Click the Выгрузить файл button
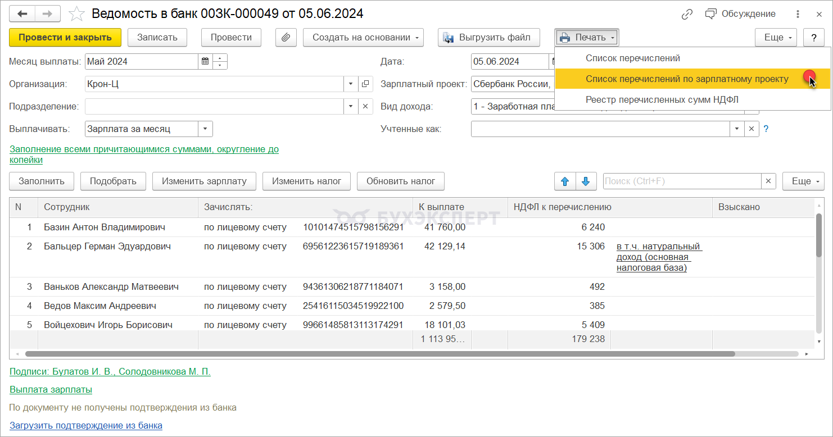 click(x=488, y=38)
